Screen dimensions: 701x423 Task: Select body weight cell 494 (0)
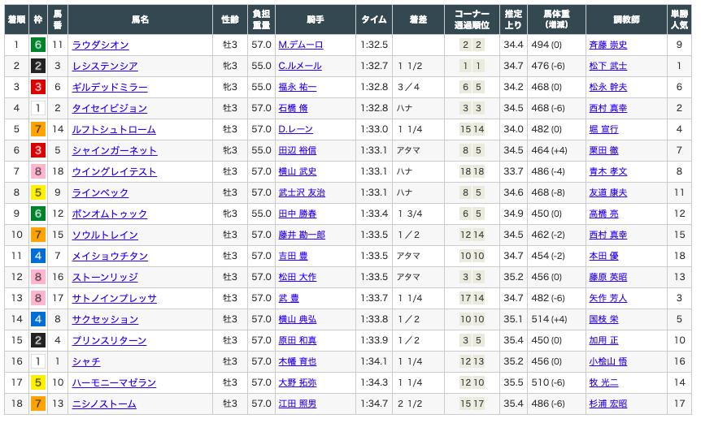tap(546, 45)
